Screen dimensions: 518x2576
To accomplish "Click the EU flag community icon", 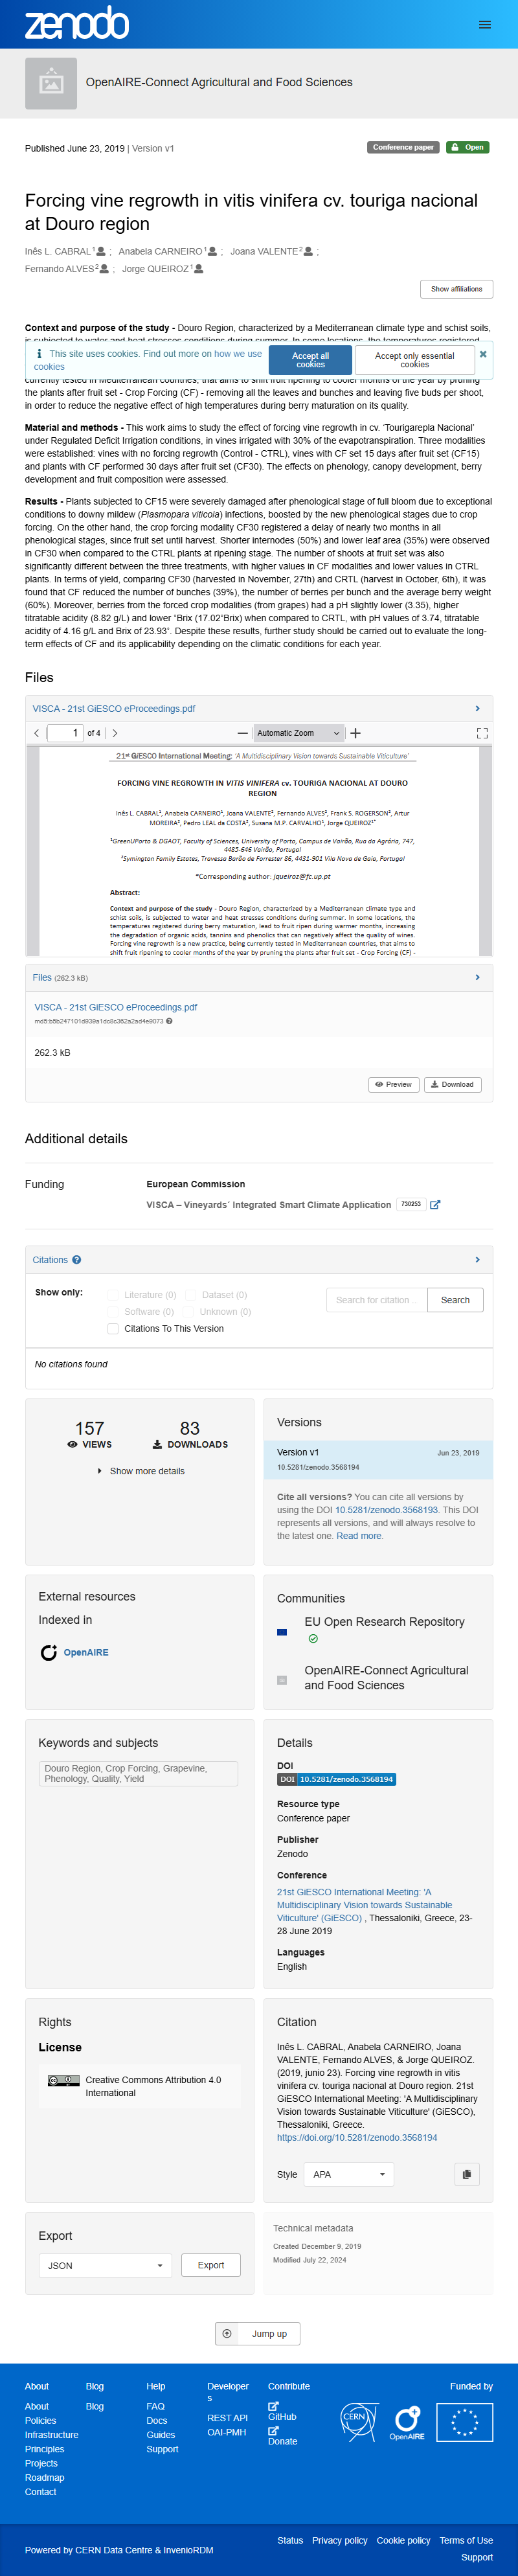I will coord(282,1632).
